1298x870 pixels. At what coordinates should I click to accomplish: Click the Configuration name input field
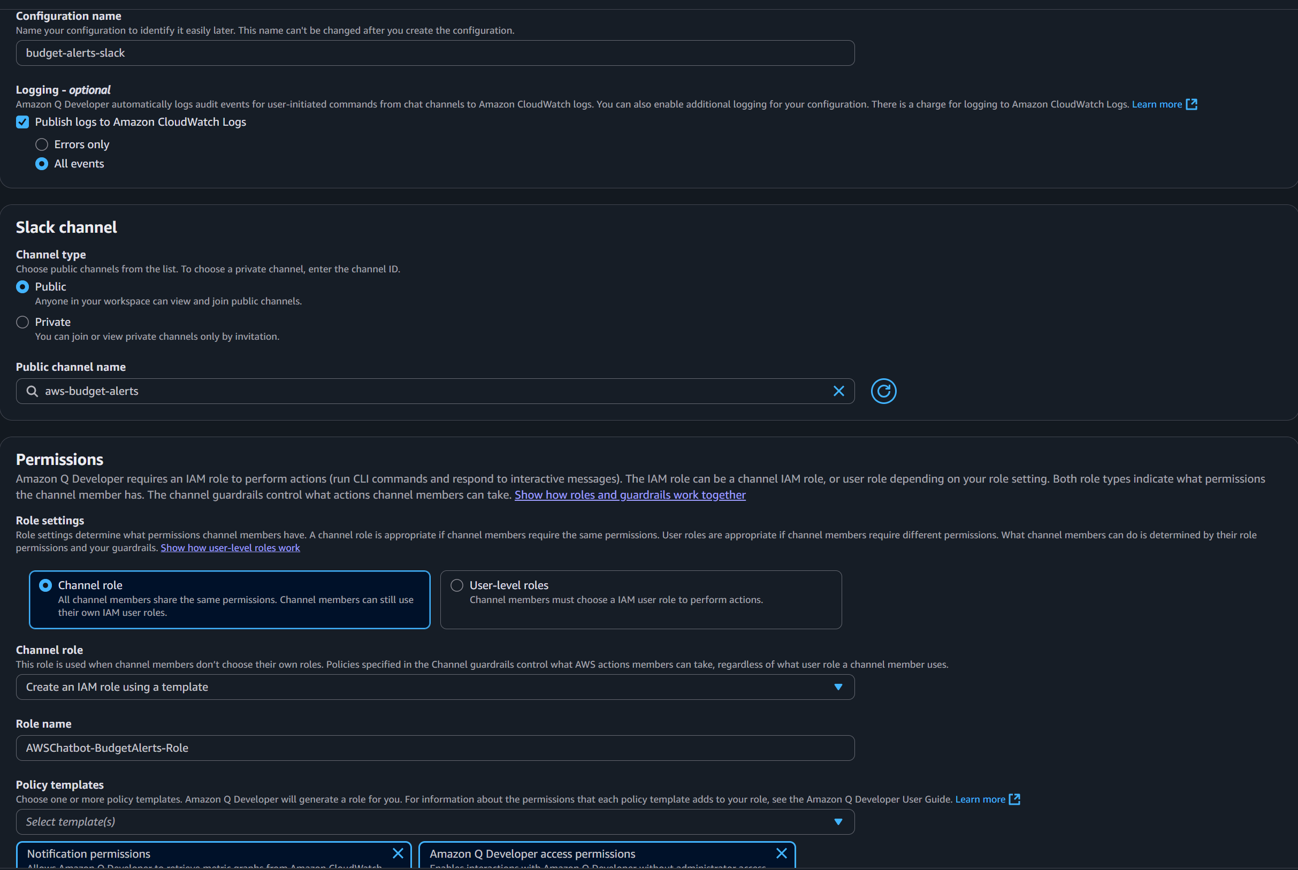(x=435, y=54)
